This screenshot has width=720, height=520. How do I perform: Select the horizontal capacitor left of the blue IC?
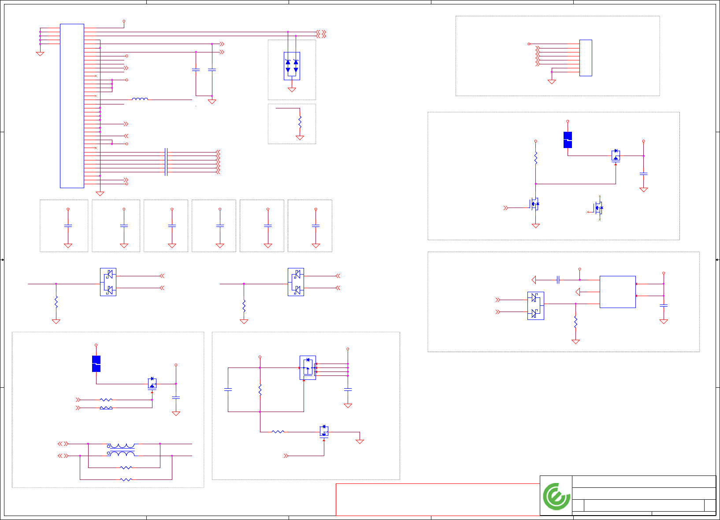tap(558, 280)
